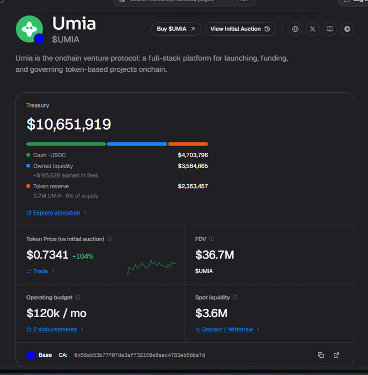Click the green Cash segment of treasury bar

tap(66, 144)
